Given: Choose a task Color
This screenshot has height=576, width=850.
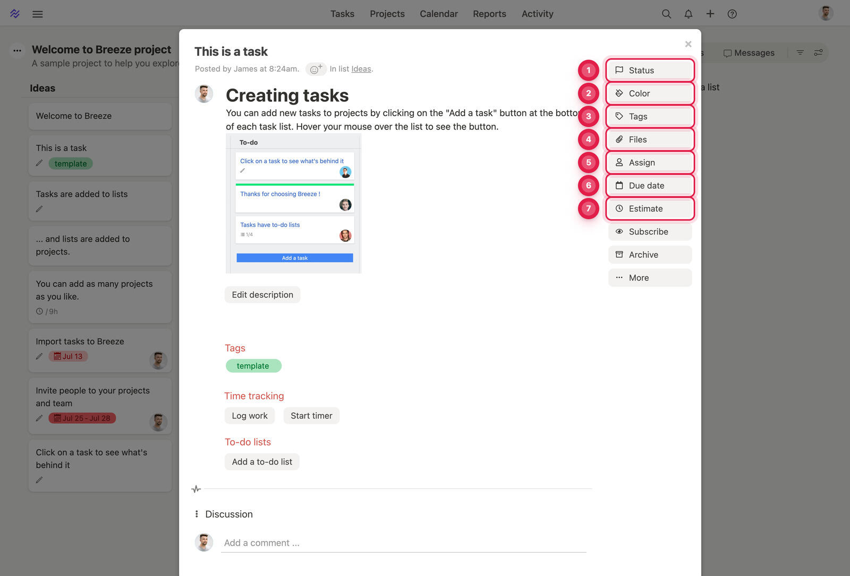Looking at the screenshot, I should coord(650,93).
